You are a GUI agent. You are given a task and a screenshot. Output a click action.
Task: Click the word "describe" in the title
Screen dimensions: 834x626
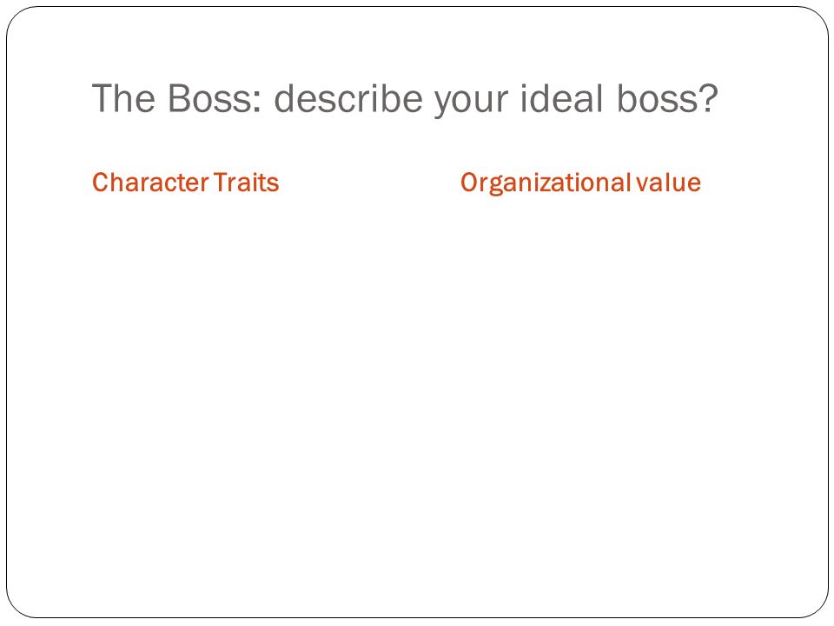[348, 99]
